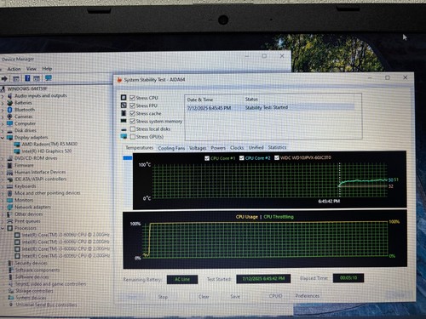Click the forward arrow in Device Manager toolbar
The height and width of the screenshot is (319, 426).
pyautogui.click(x=4, y=78)
